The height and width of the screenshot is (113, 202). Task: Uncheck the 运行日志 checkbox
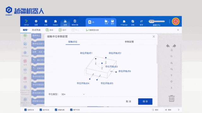41,110
